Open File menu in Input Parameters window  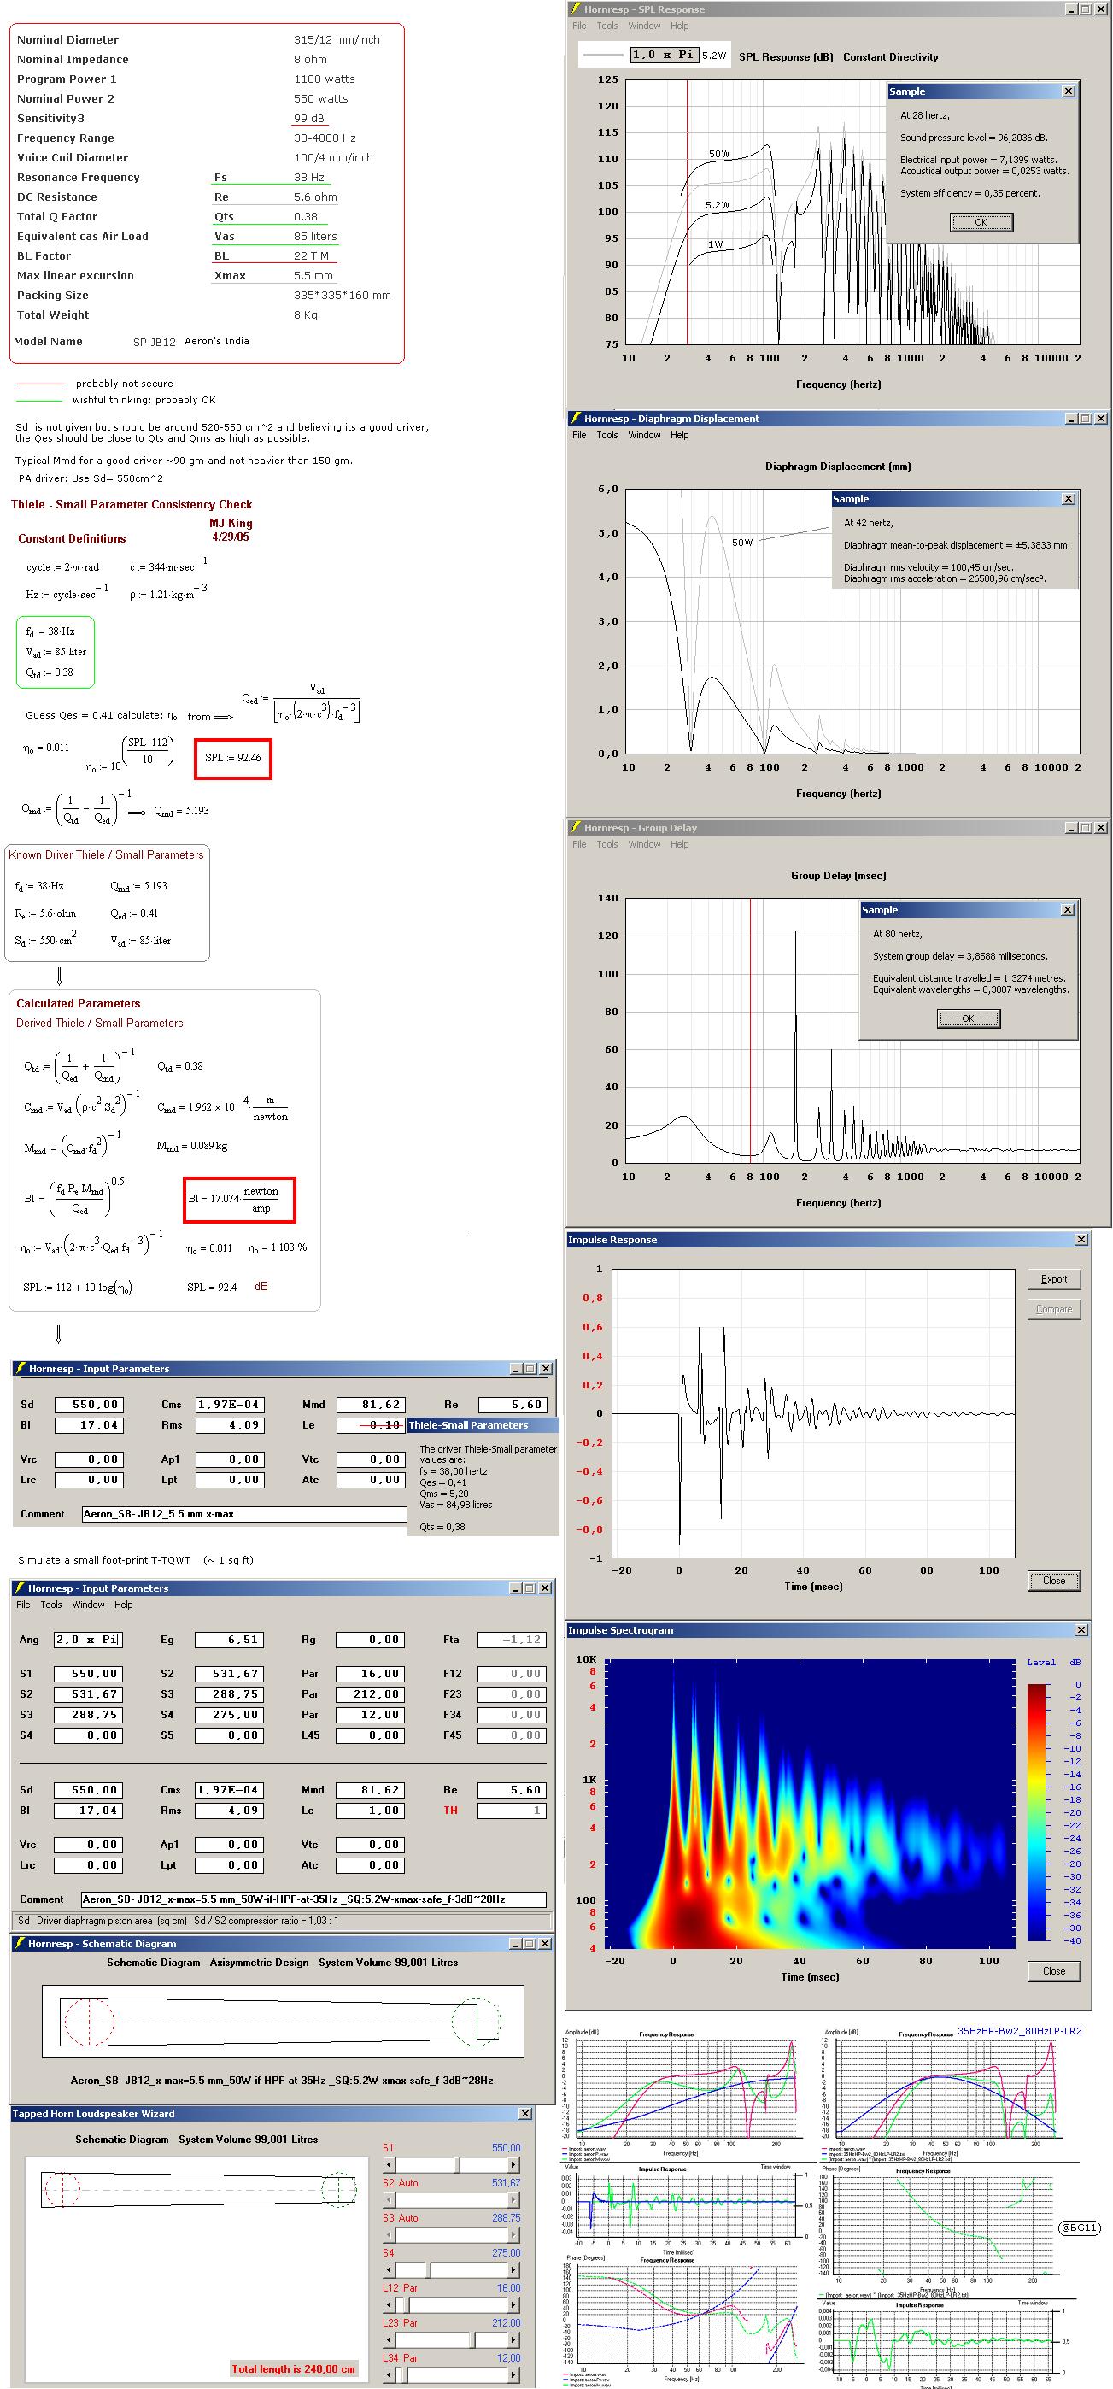(23, 1605)
